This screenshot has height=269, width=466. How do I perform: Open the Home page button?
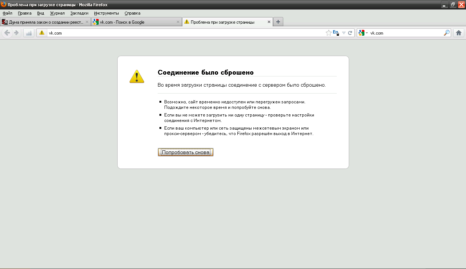459,33
